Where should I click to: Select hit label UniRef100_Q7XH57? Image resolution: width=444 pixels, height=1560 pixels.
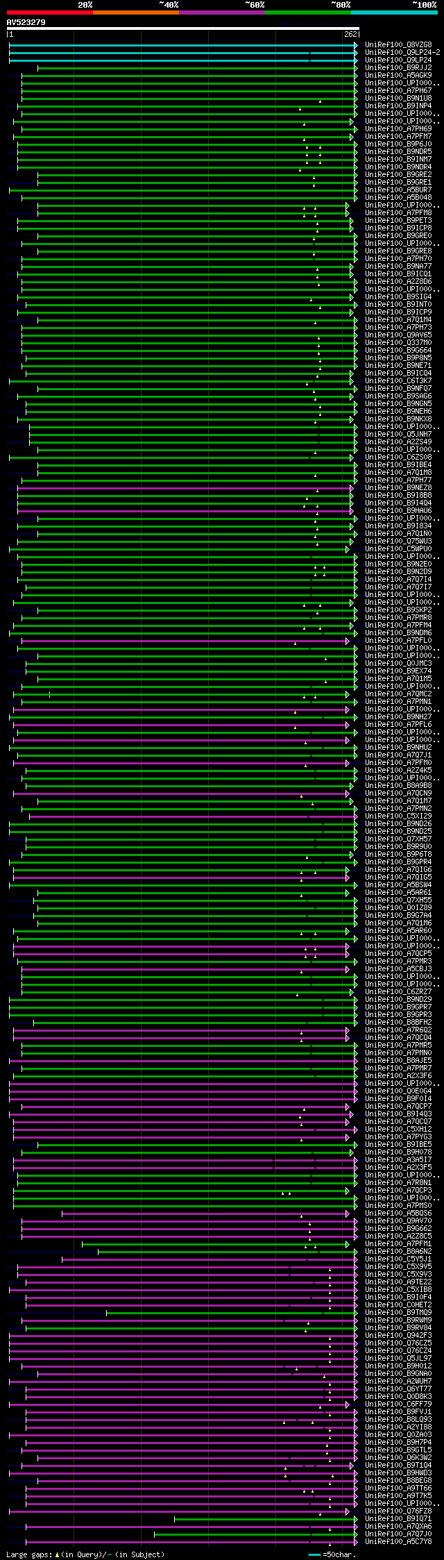(x=398, y=839)
